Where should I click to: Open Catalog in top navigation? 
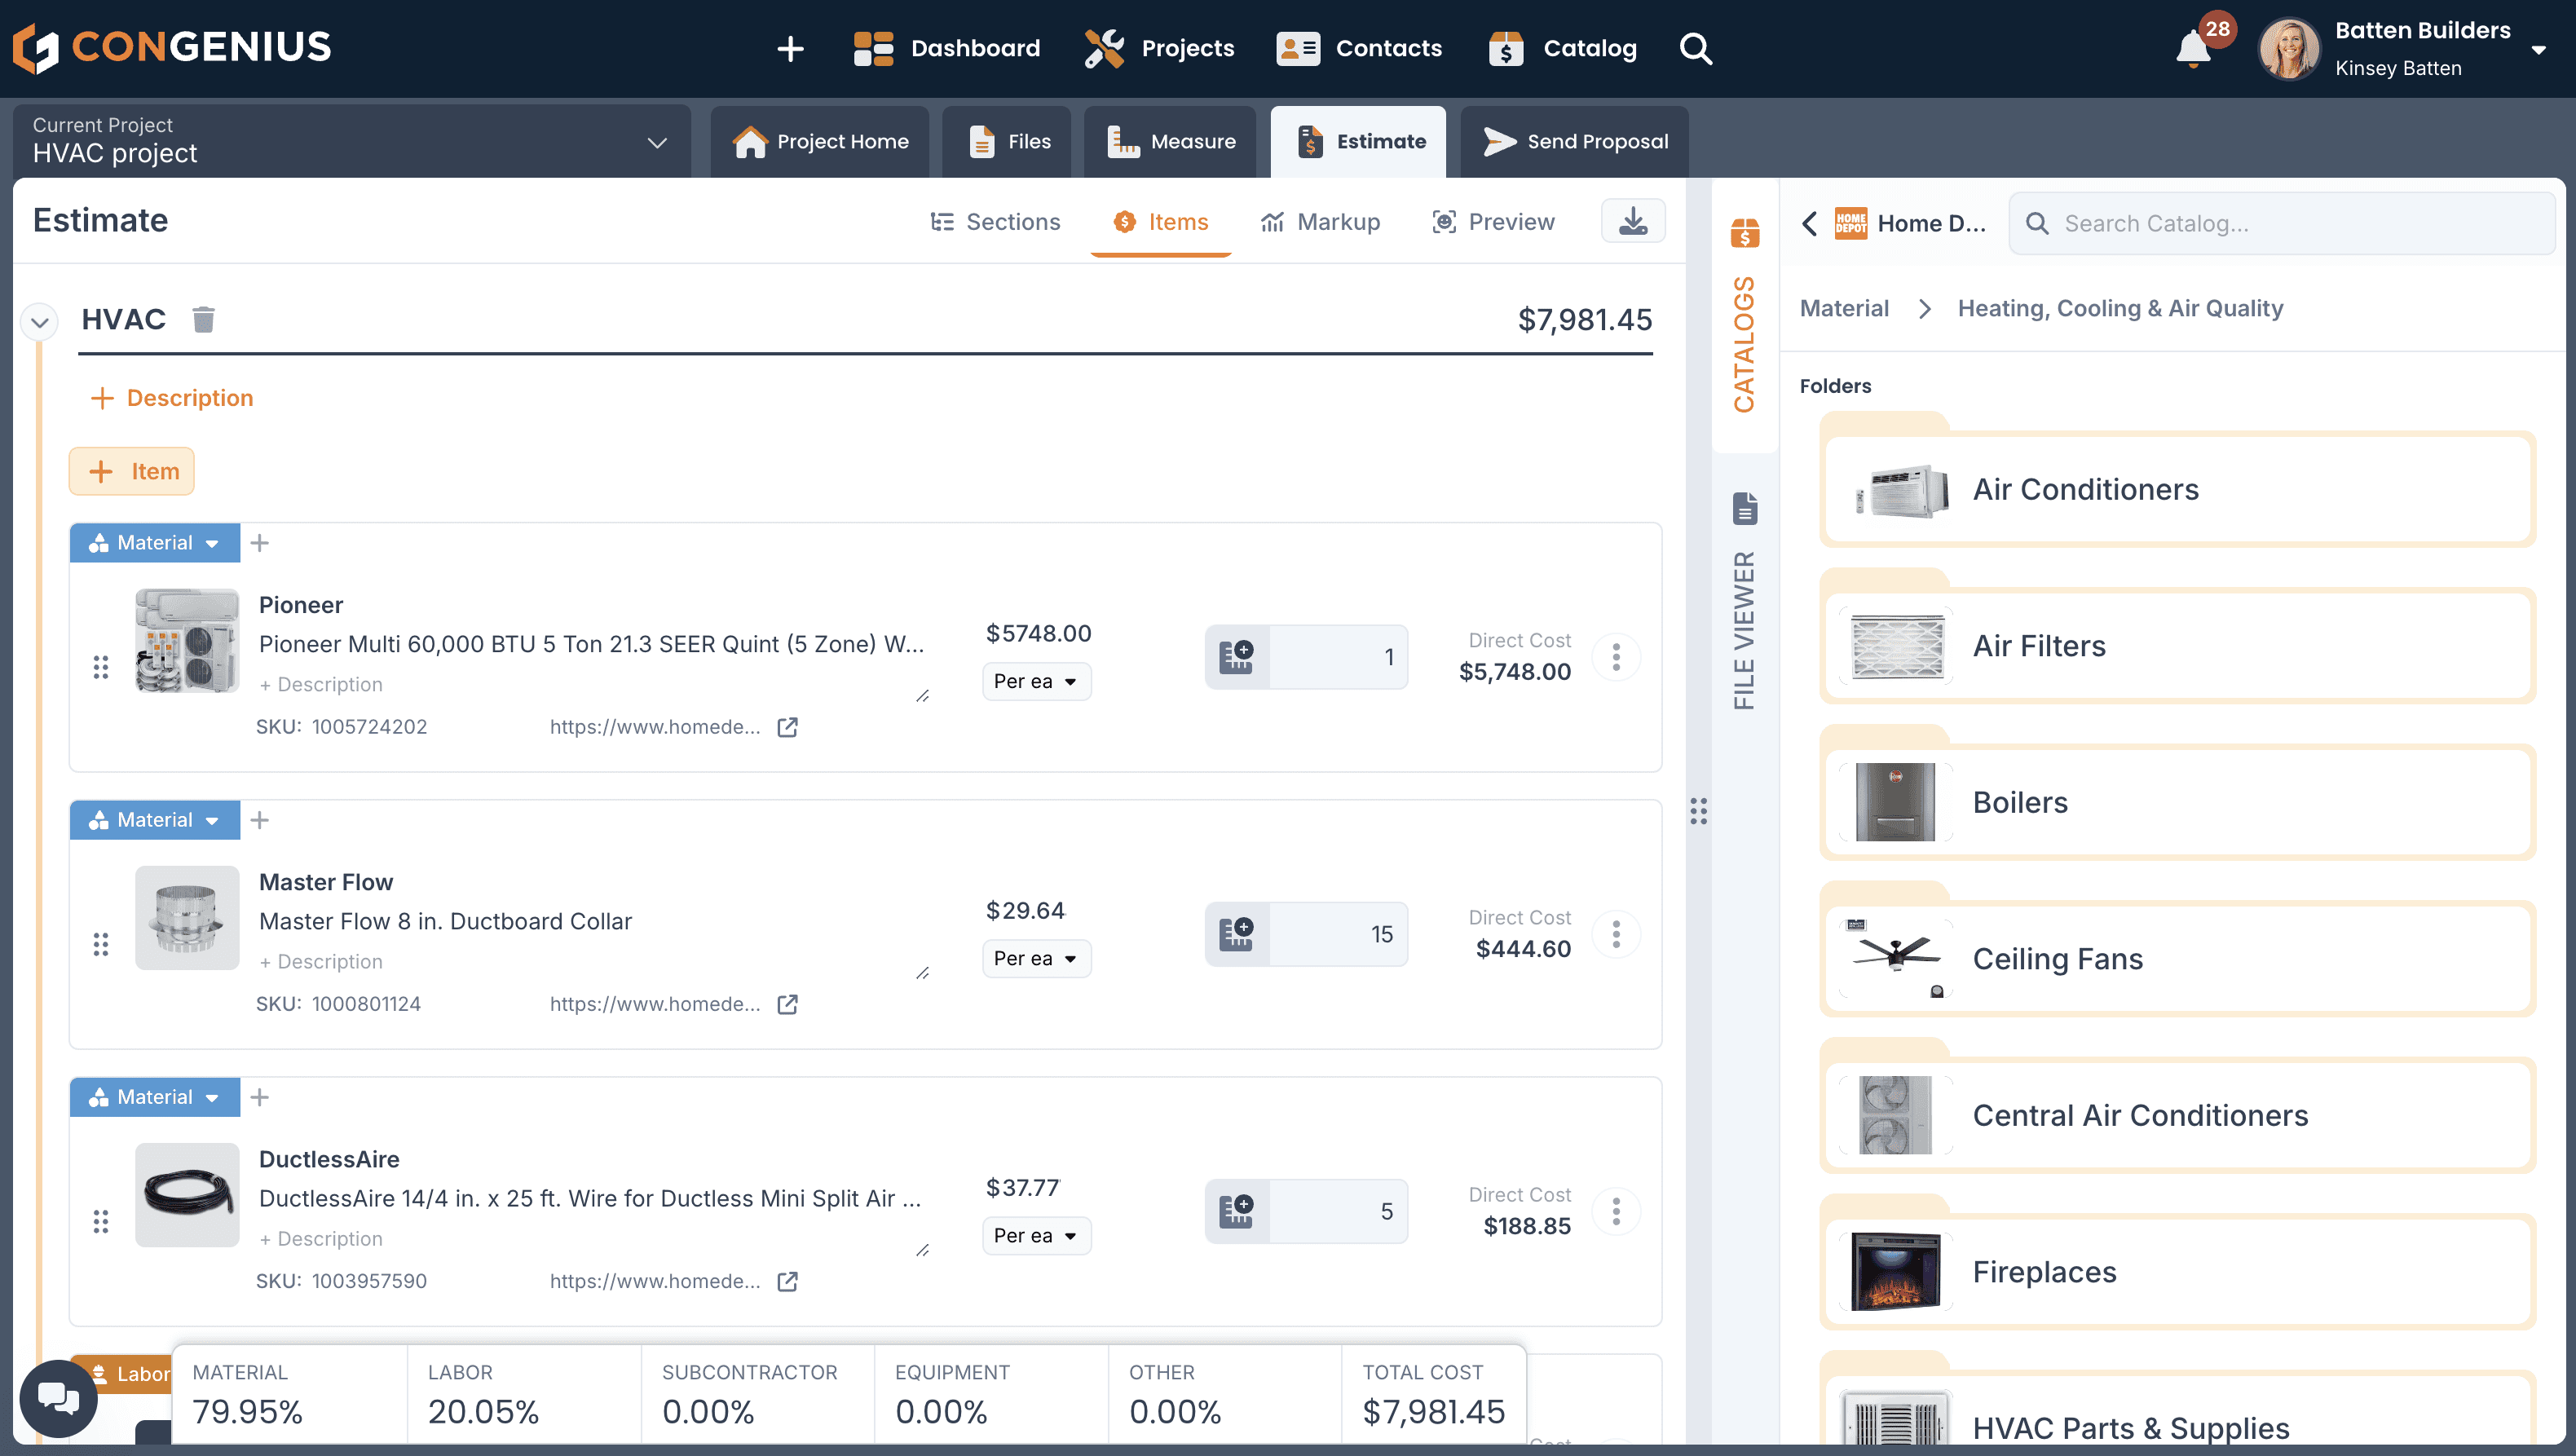click(1563, 48)
